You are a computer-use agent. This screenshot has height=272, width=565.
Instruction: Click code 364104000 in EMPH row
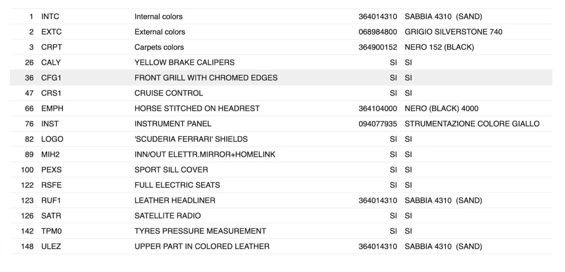(378, 109)
